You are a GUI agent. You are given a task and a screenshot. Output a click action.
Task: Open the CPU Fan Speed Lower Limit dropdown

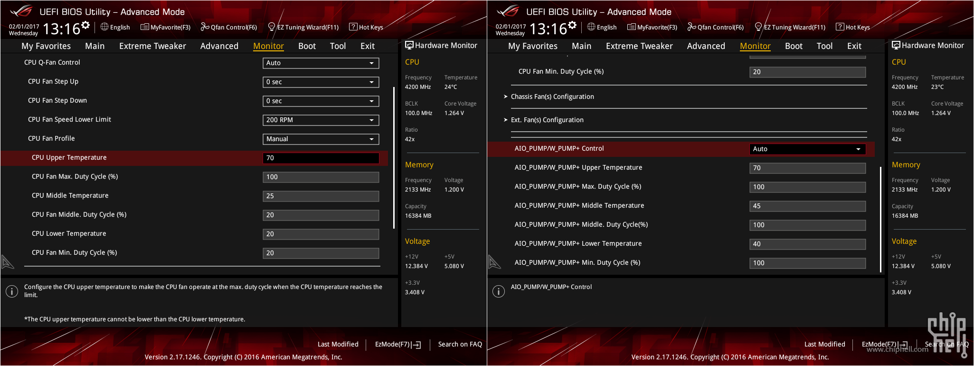(321, 120)
